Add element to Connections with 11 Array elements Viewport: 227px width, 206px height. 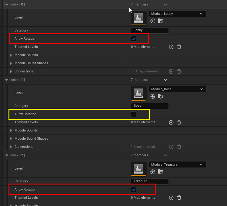[171, 71]
